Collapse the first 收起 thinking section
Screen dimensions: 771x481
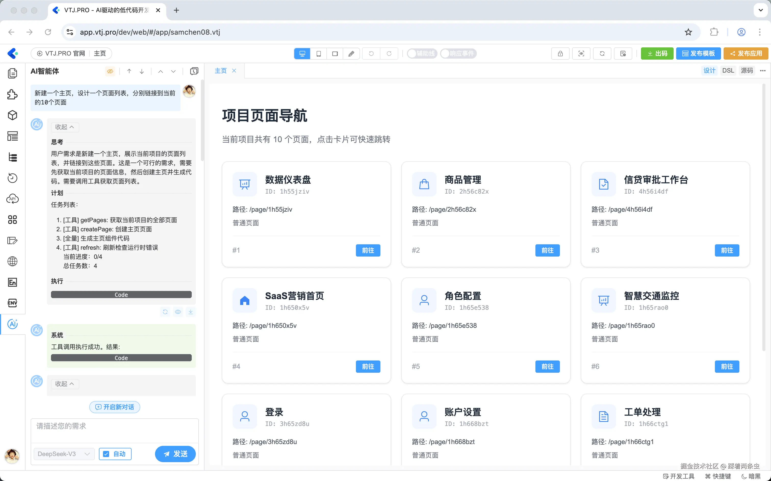pos(65,127)
